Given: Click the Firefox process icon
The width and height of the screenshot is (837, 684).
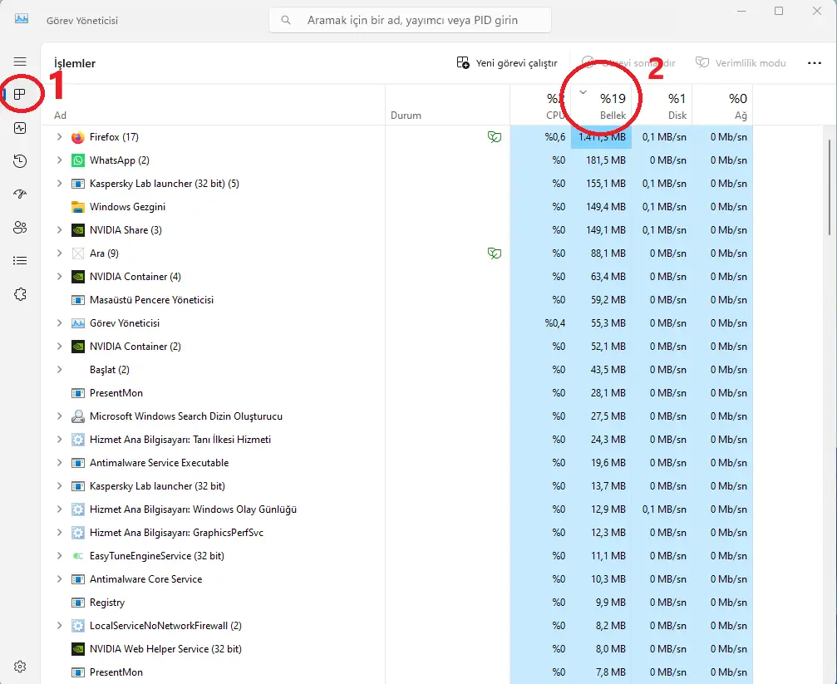Looking at the screenshot, I should (x=78, y=137).
